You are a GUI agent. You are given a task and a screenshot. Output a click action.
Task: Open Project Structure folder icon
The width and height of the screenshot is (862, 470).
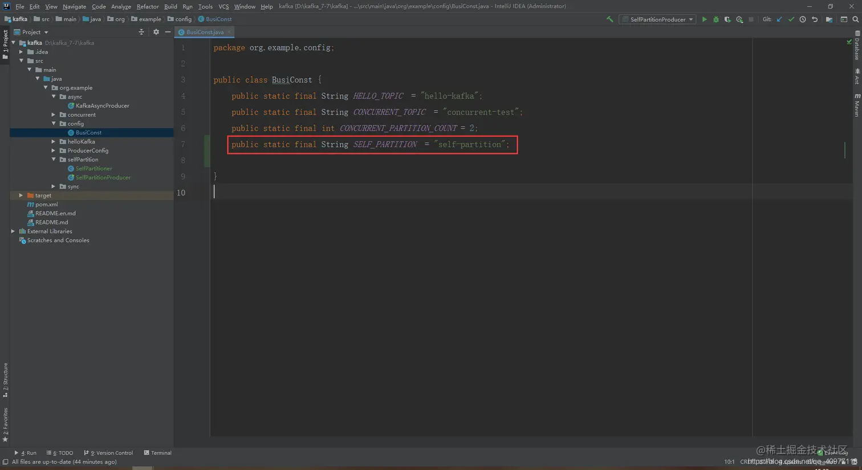pos(829,19)
